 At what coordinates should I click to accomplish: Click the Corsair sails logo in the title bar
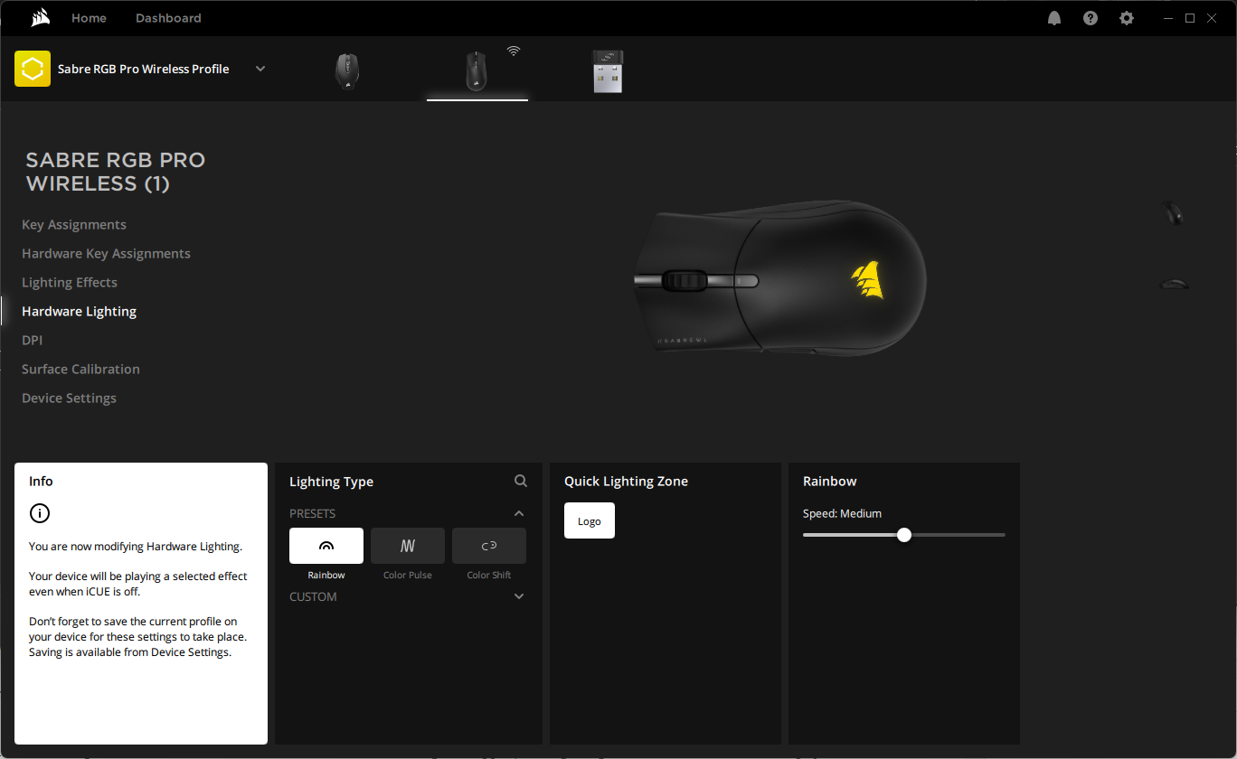point(41,18)
